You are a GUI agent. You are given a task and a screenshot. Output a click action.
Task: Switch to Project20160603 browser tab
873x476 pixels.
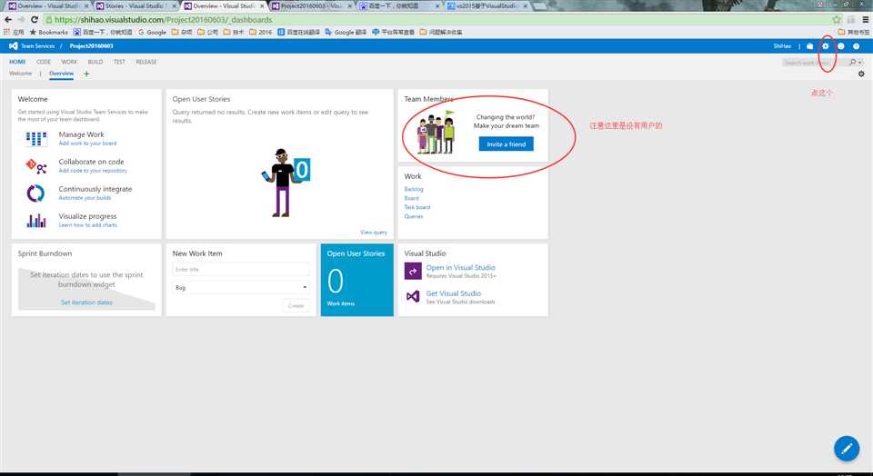tap(312, 5)
